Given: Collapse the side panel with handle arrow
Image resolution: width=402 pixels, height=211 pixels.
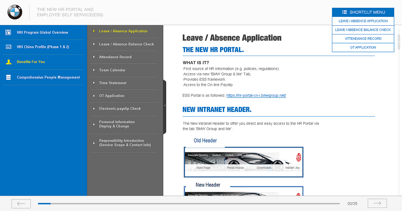Looking at the screenshot, I should point(165,106).
